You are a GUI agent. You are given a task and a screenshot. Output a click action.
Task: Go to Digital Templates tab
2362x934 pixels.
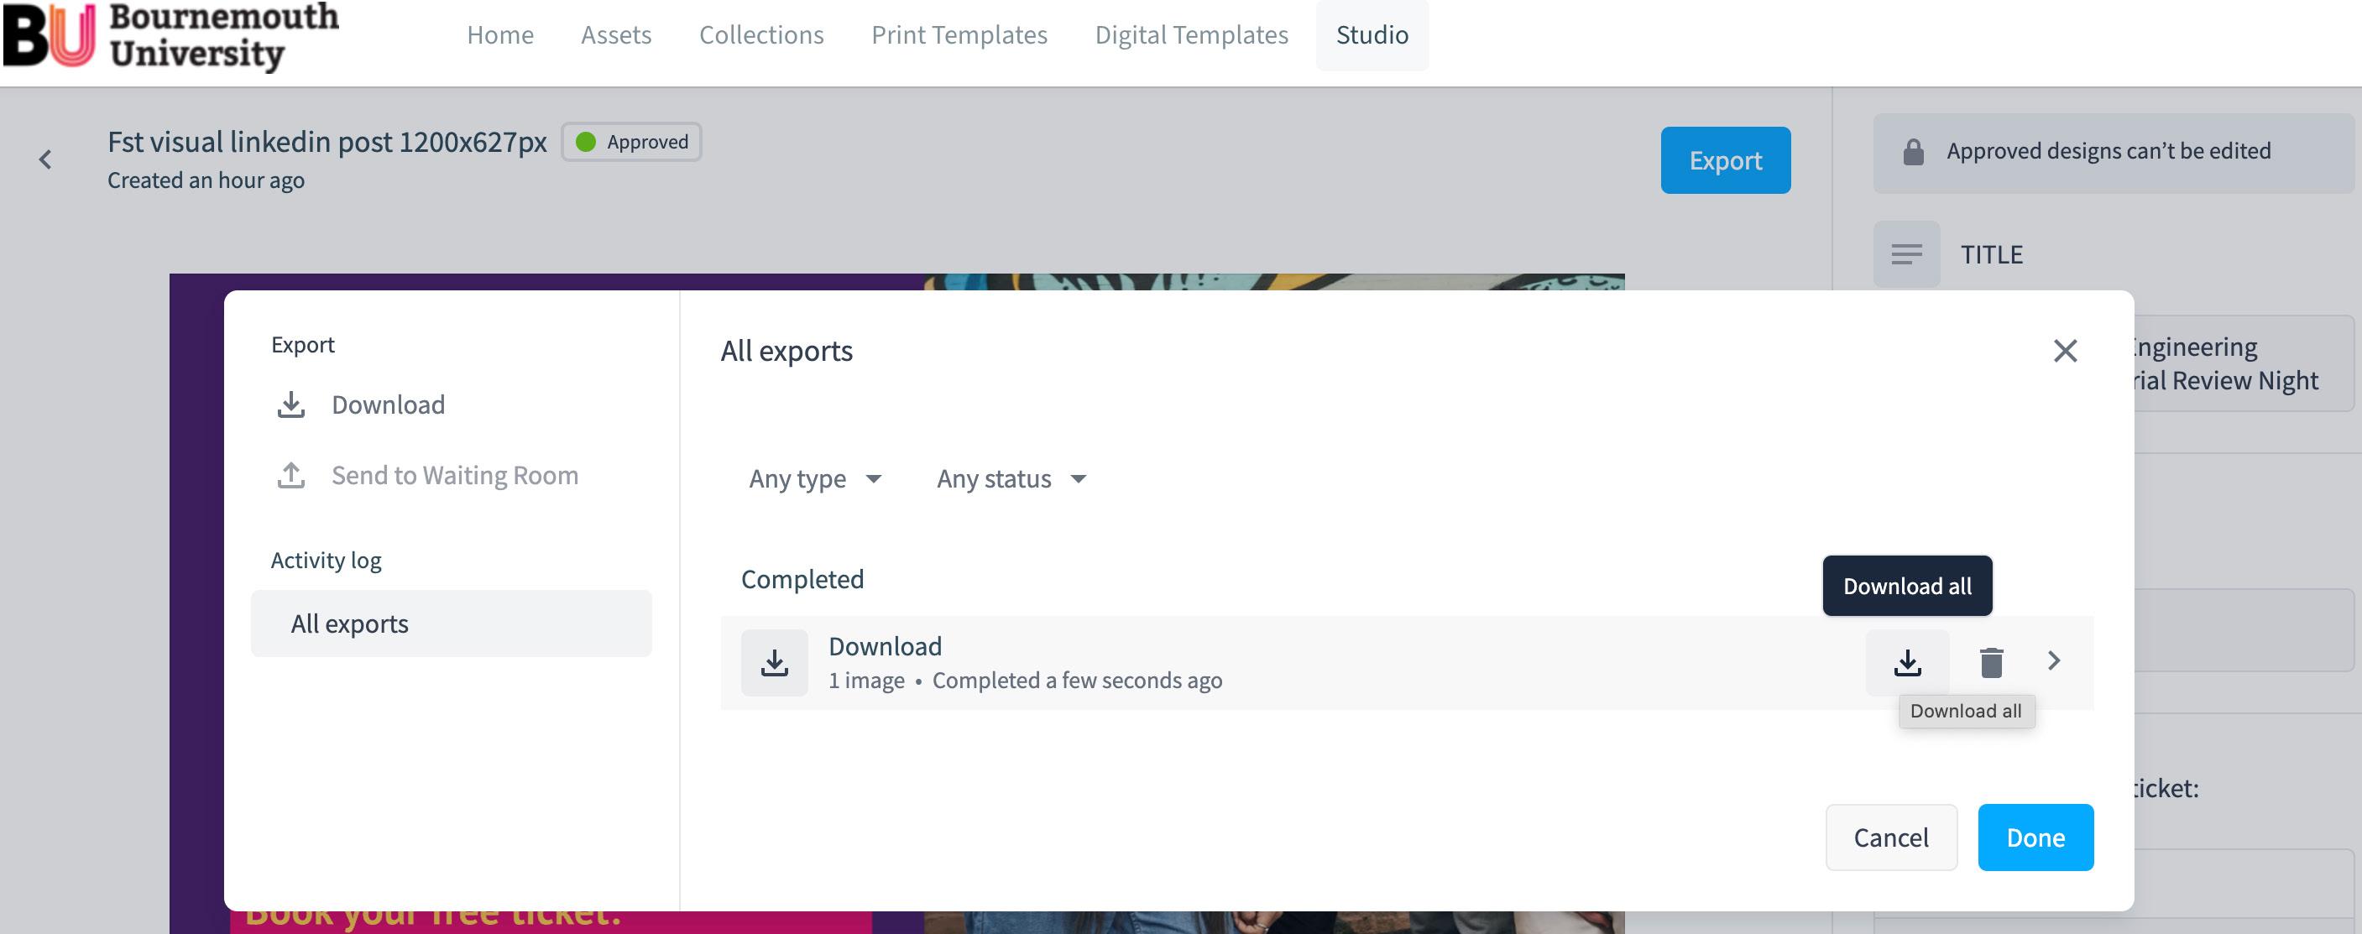coord(1191,35)
